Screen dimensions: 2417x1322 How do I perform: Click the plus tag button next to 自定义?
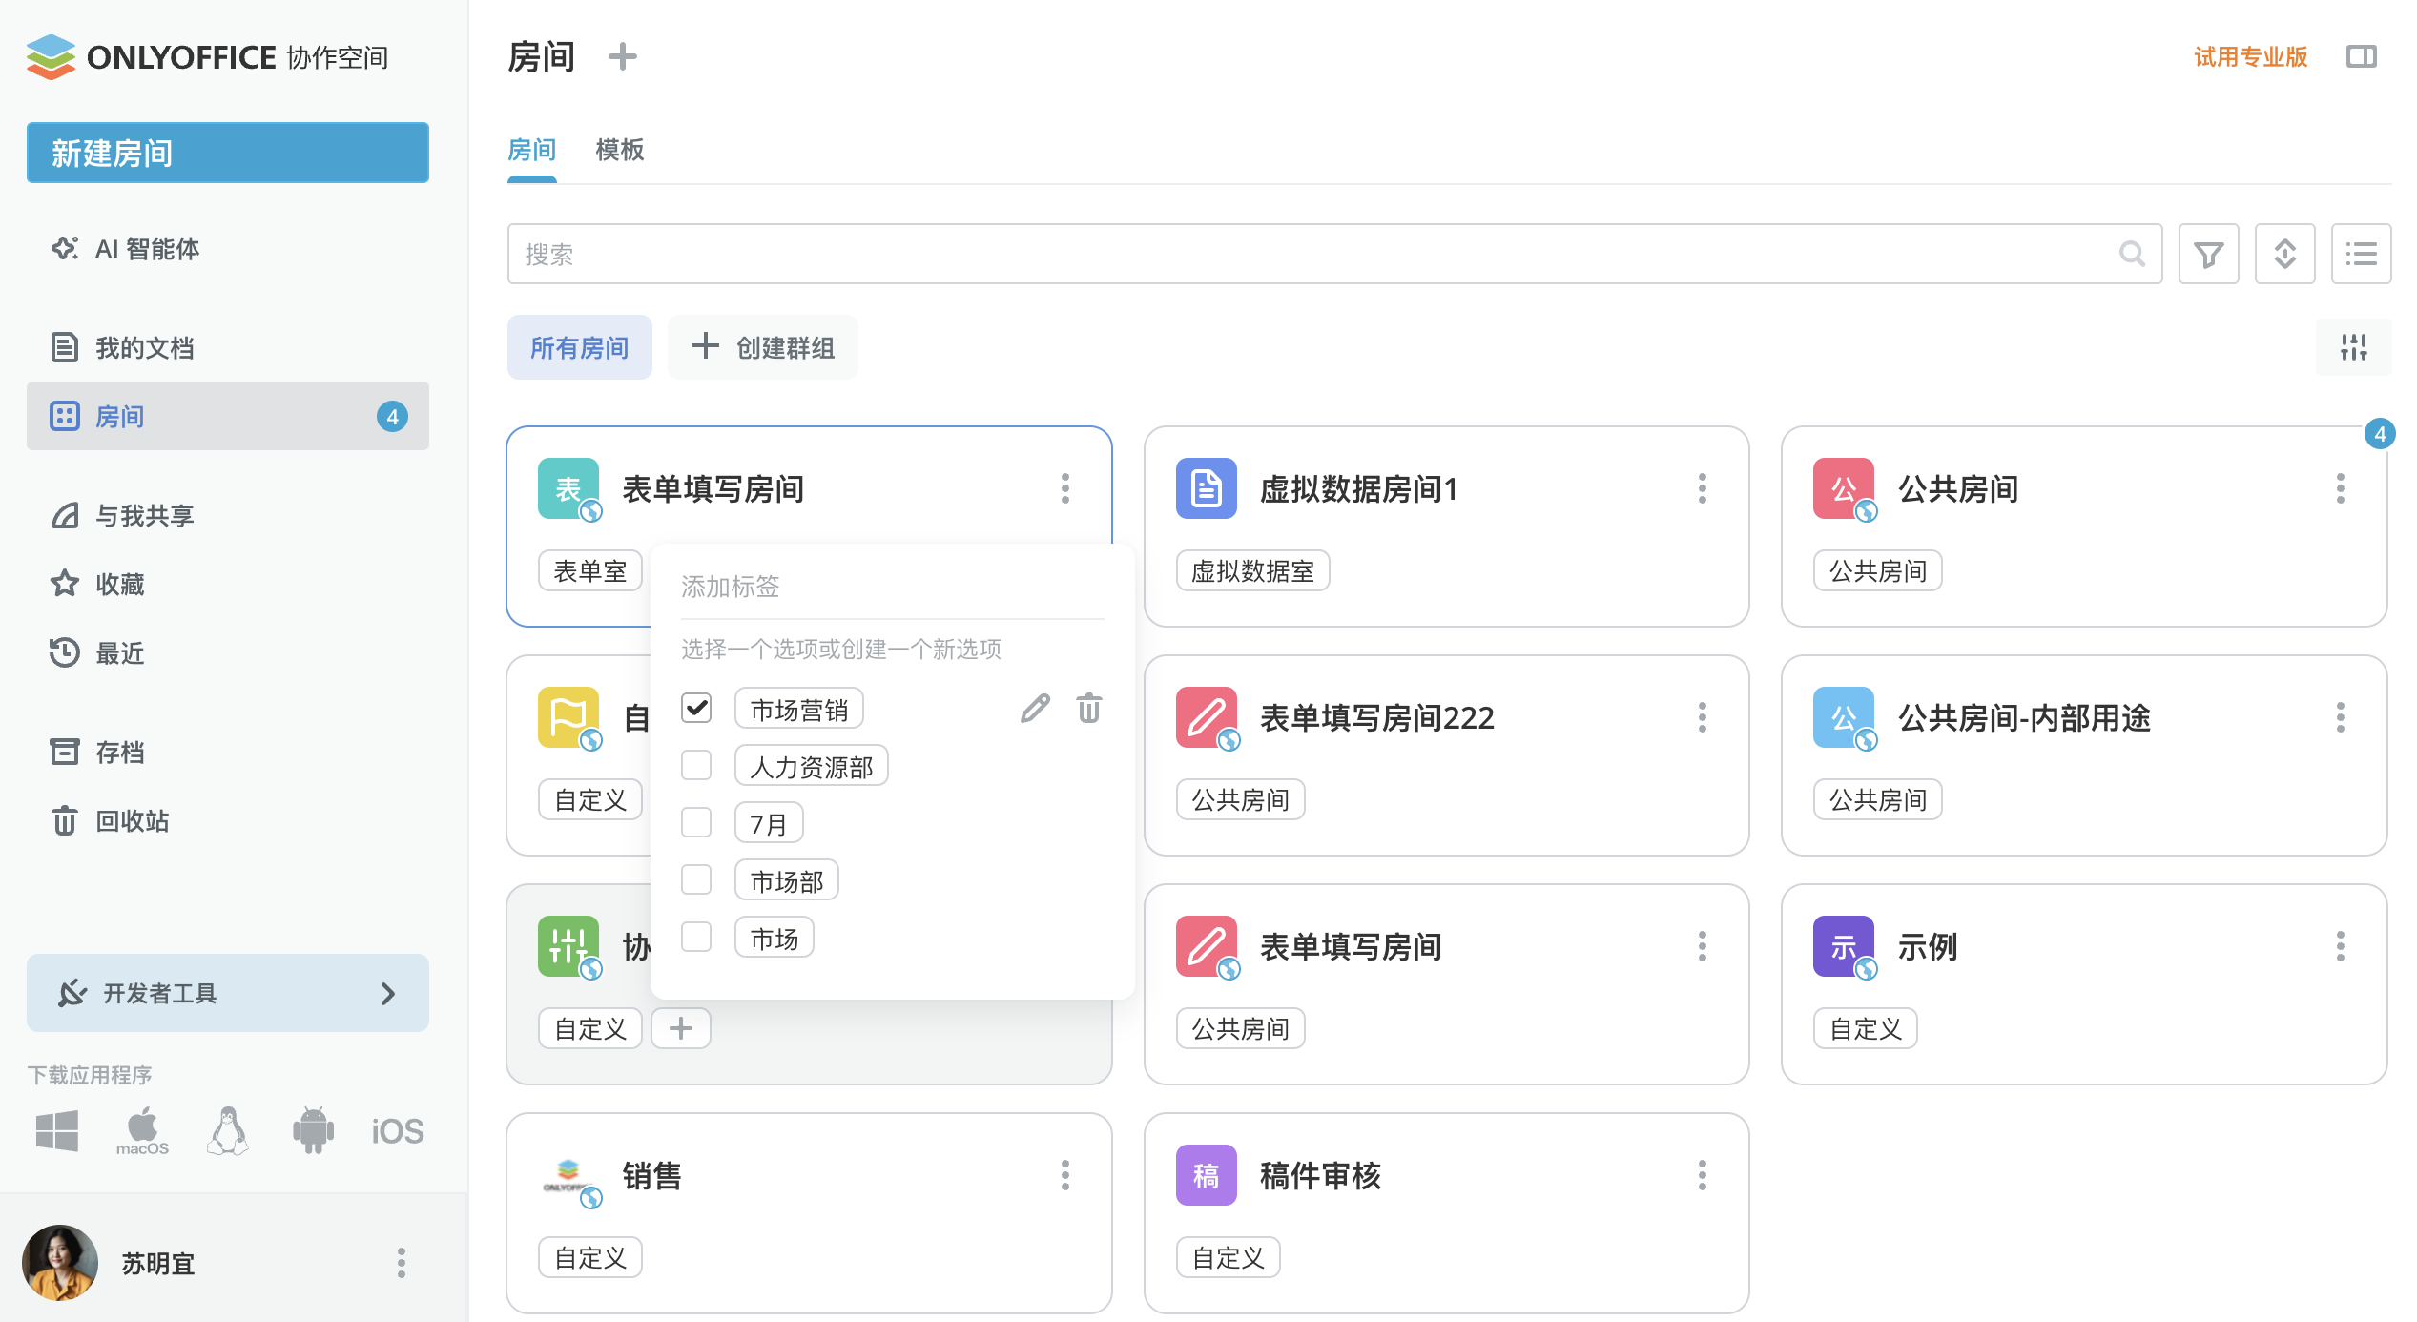(x=680, y=1028)
